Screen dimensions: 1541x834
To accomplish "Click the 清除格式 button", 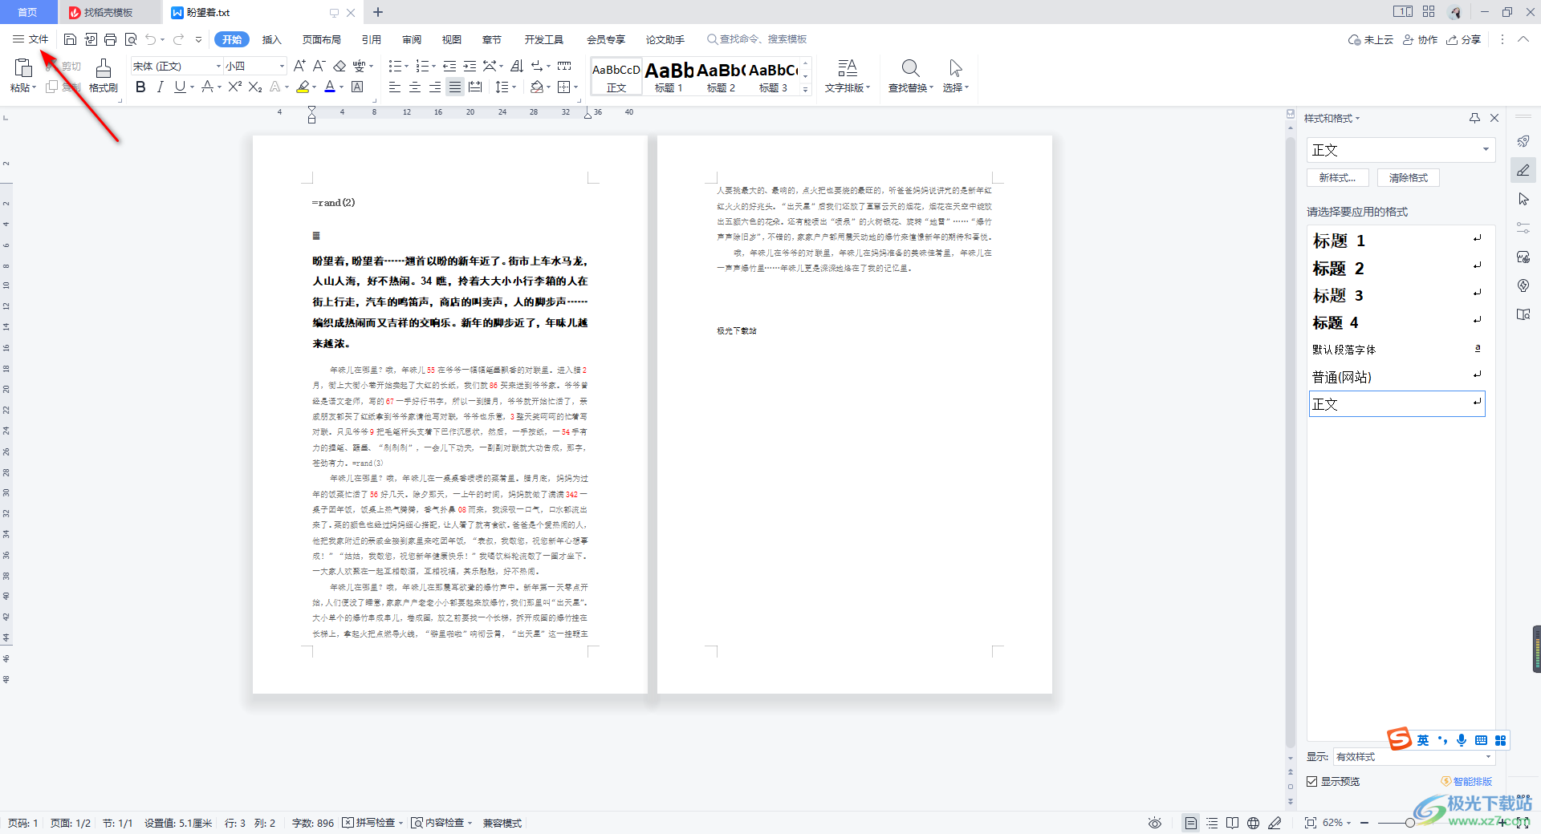I will (1409, 178).
